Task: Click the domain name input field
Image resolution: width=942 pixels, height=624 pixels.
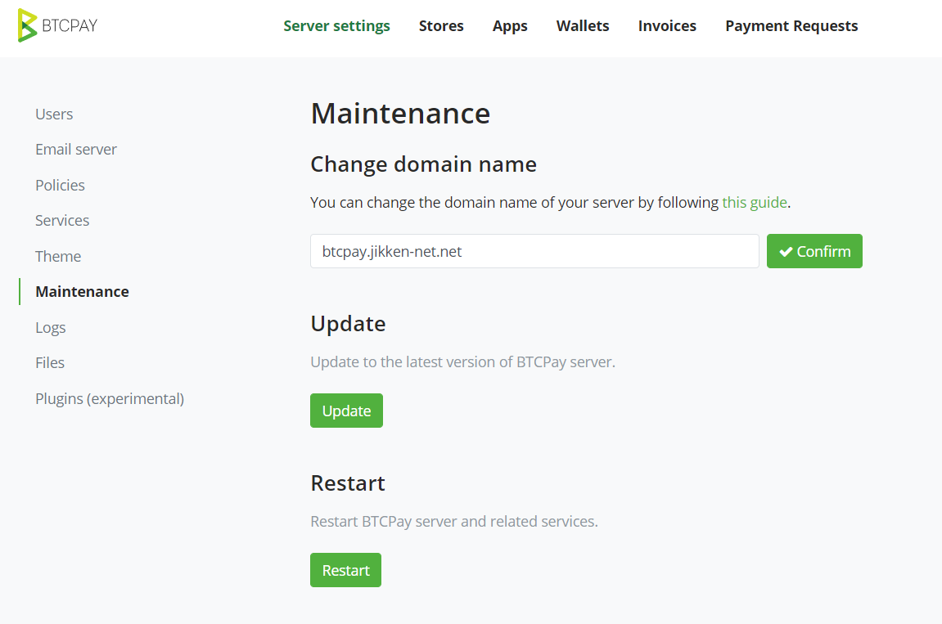Action: point(534,251)
